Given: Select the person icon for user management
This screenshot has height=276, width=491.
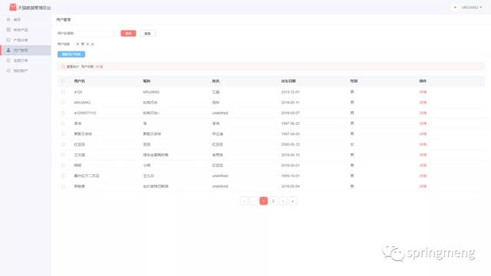Looking at the screenshot, I should (x=8, y=50).
